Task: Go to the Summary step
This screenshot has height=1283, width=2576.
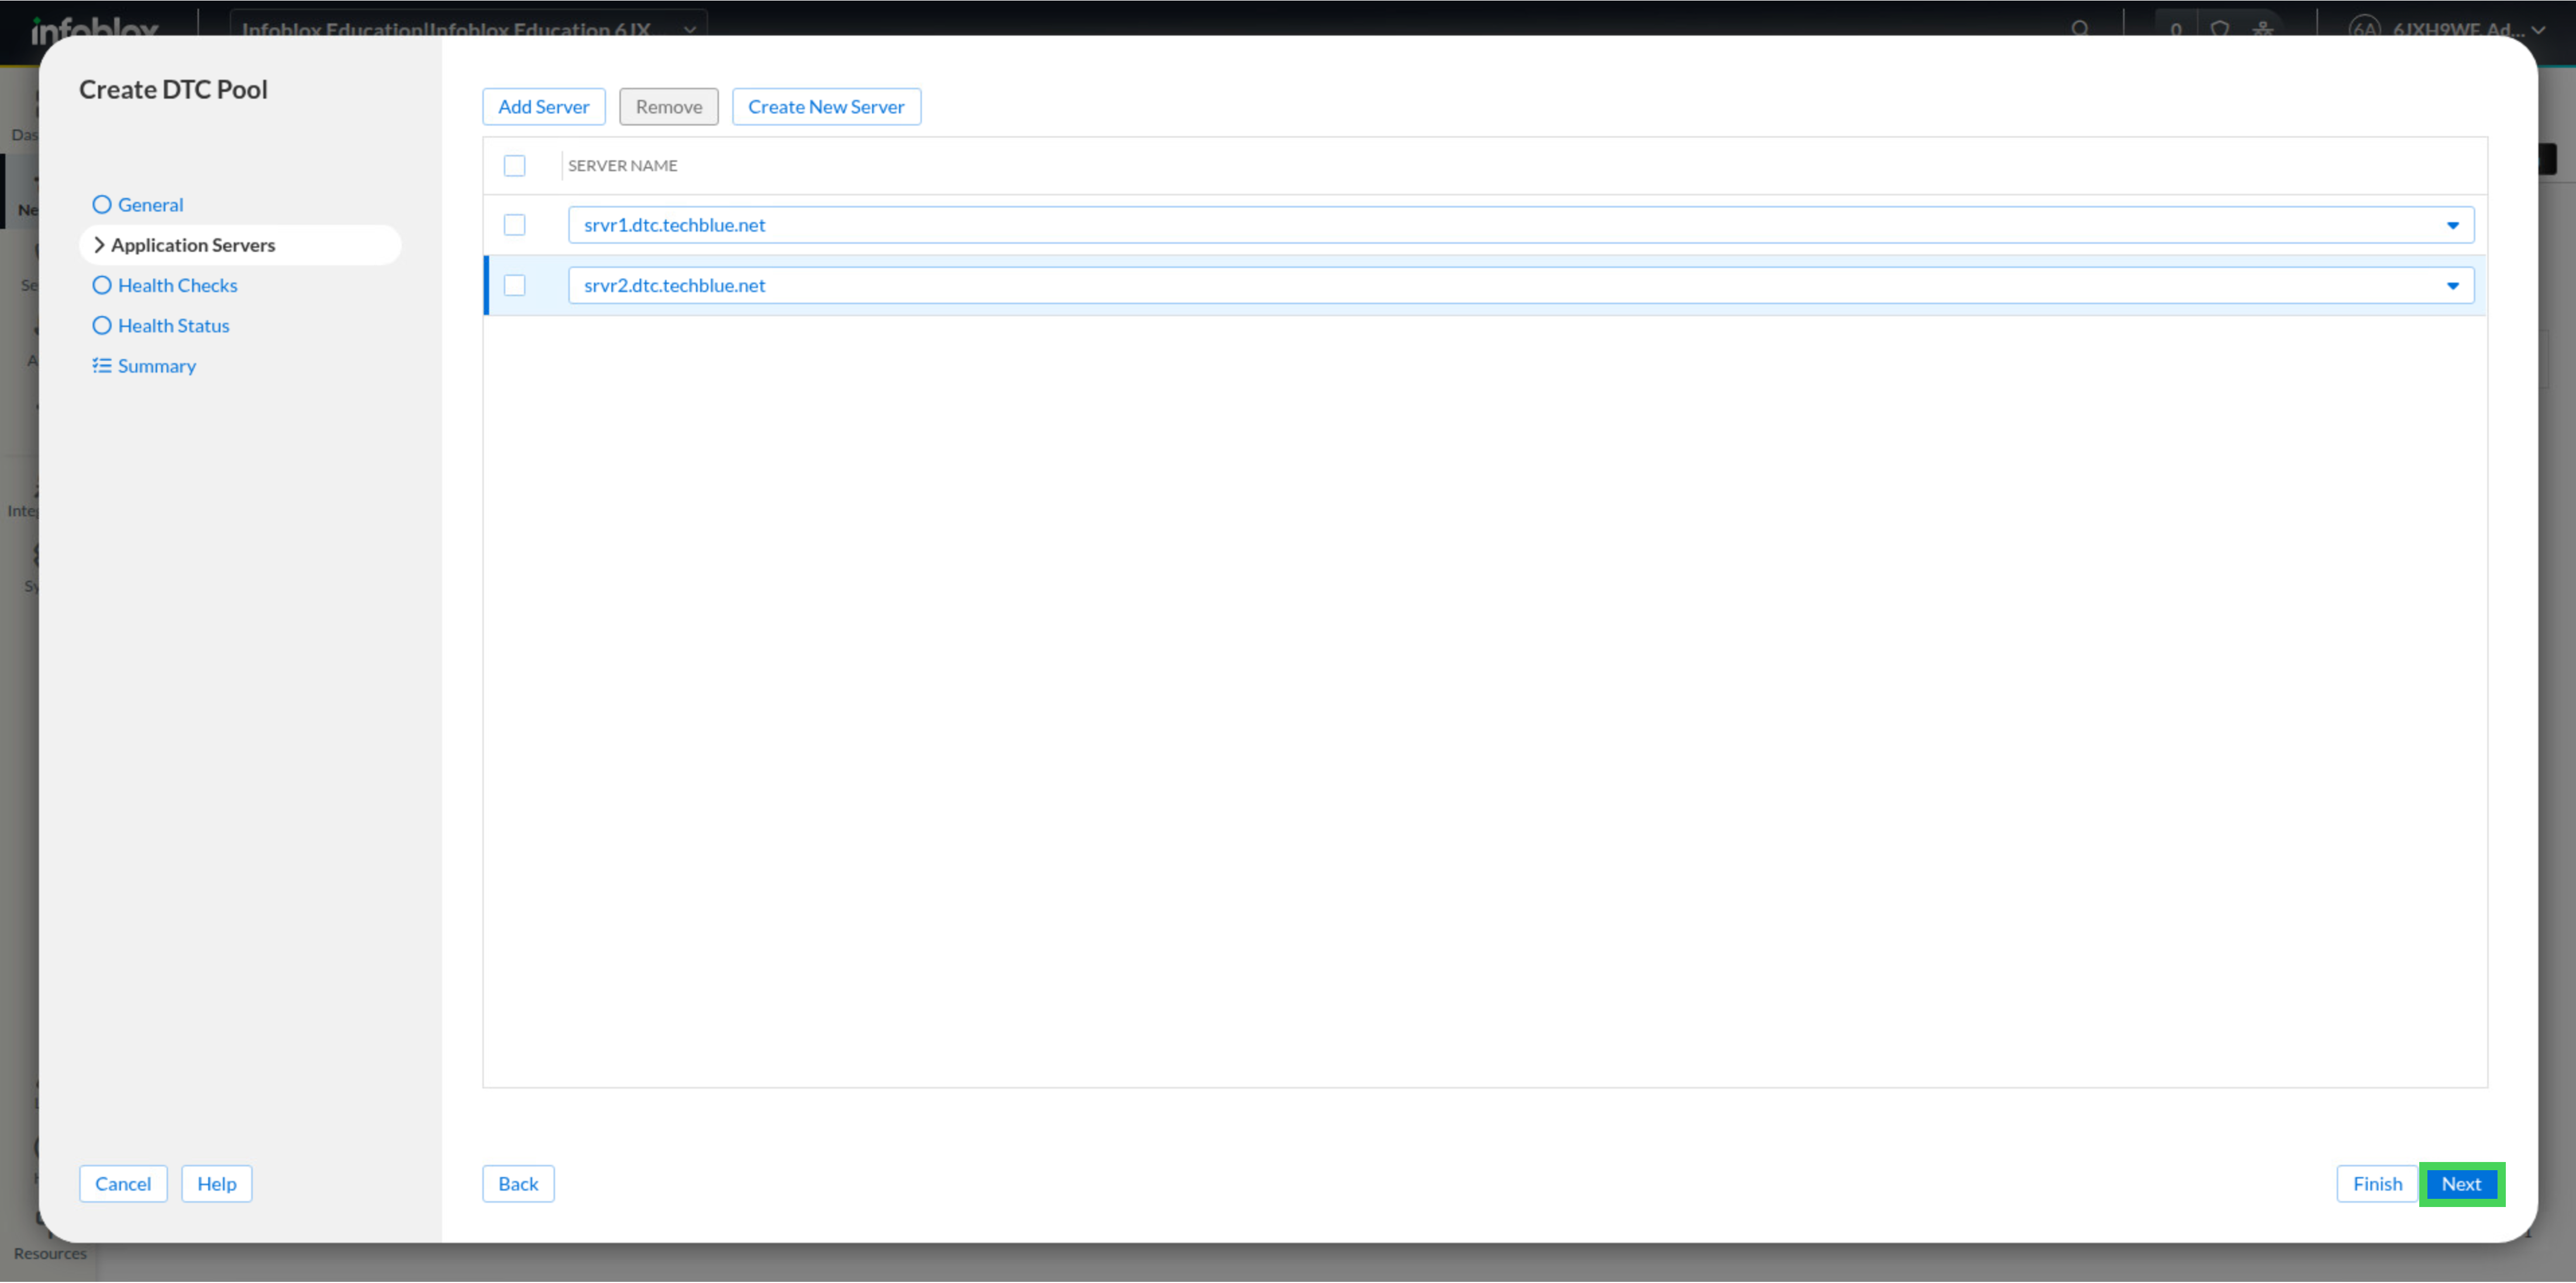Action: 156,366
